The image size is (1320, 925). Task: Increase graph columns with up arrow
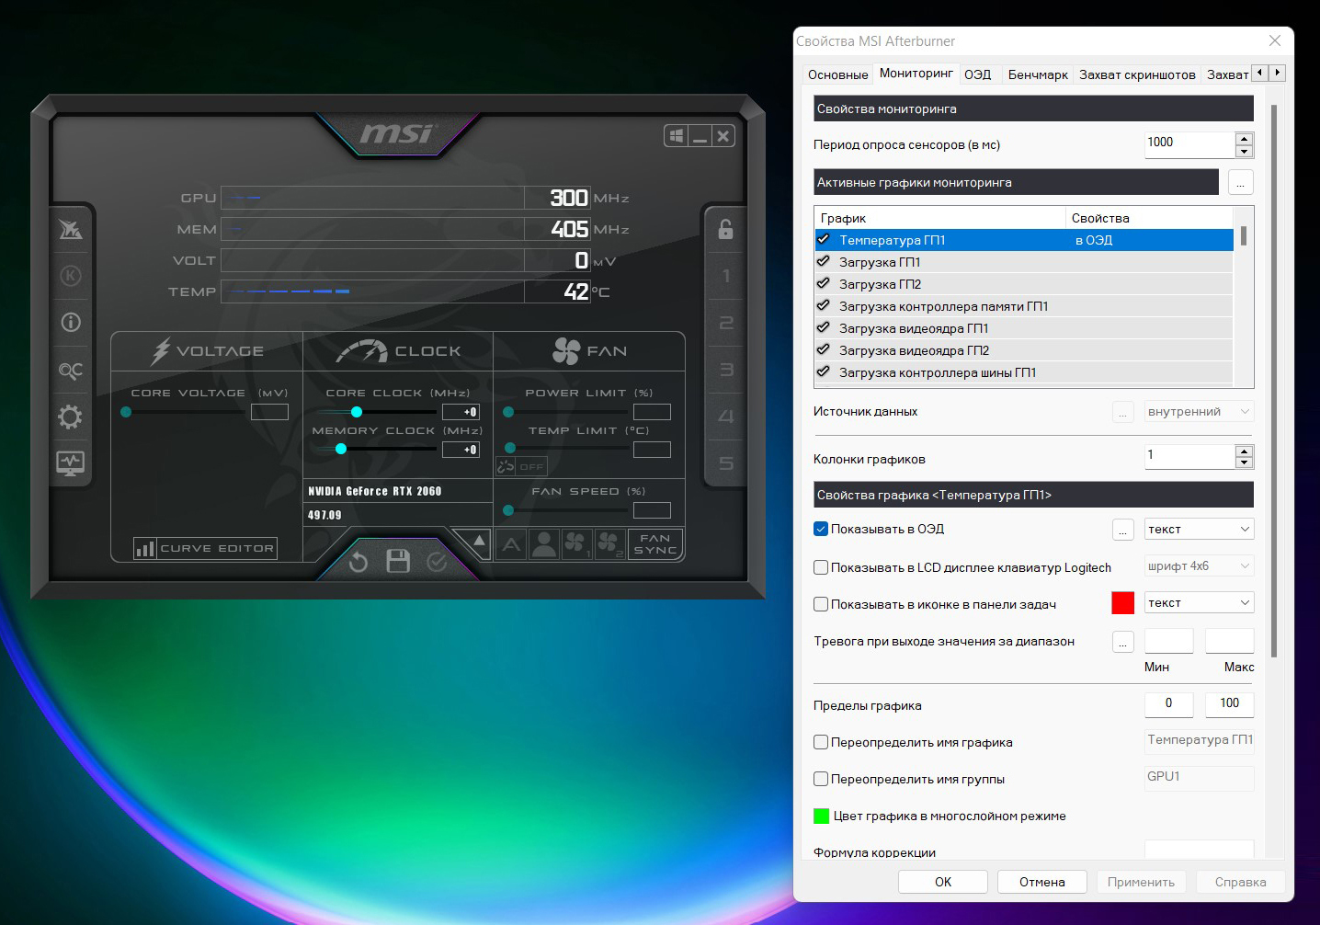click(x=1245, y=451)
